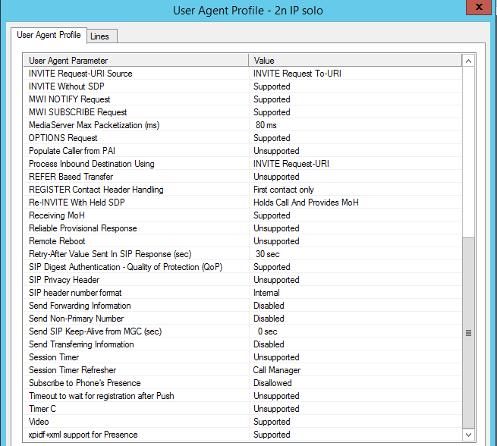This screenshot has width=497, height=446.
Task: Open the SIP header number format value
Action: (266, 293)
